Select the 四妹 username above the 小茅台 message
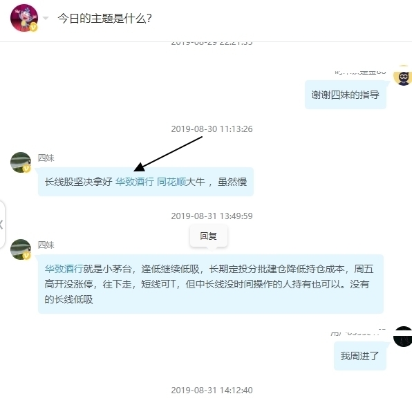The width and height of the screenshot is (412, 405). (x=46, y=245)
